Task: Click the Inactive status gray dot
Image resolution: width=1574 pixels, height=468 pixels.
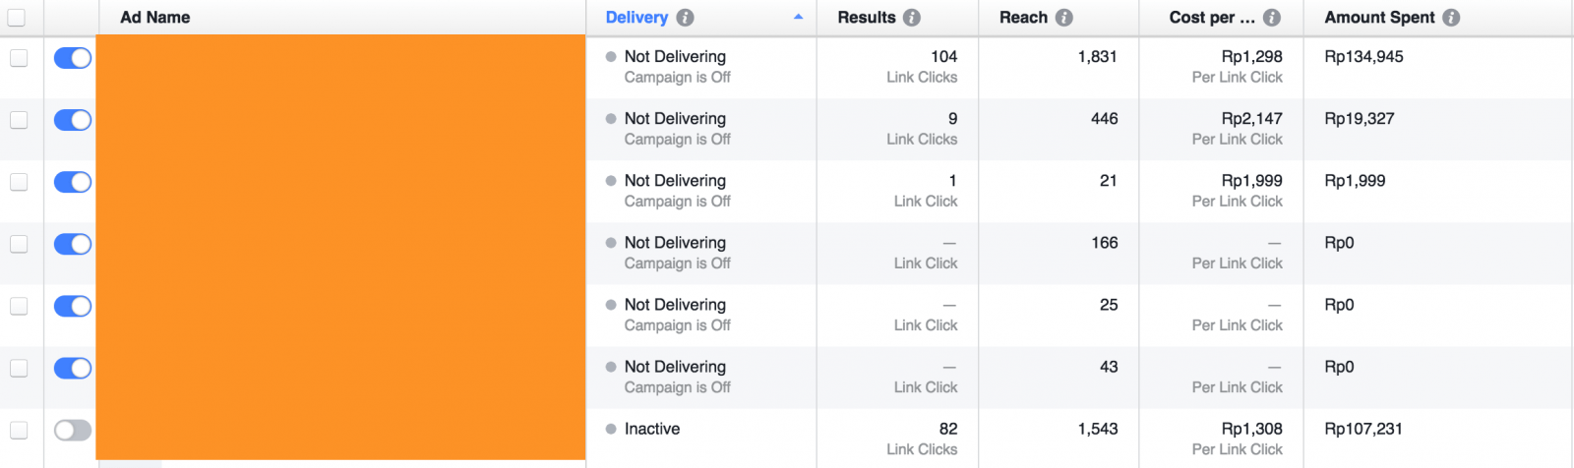Action: click(x=611, y=429)
